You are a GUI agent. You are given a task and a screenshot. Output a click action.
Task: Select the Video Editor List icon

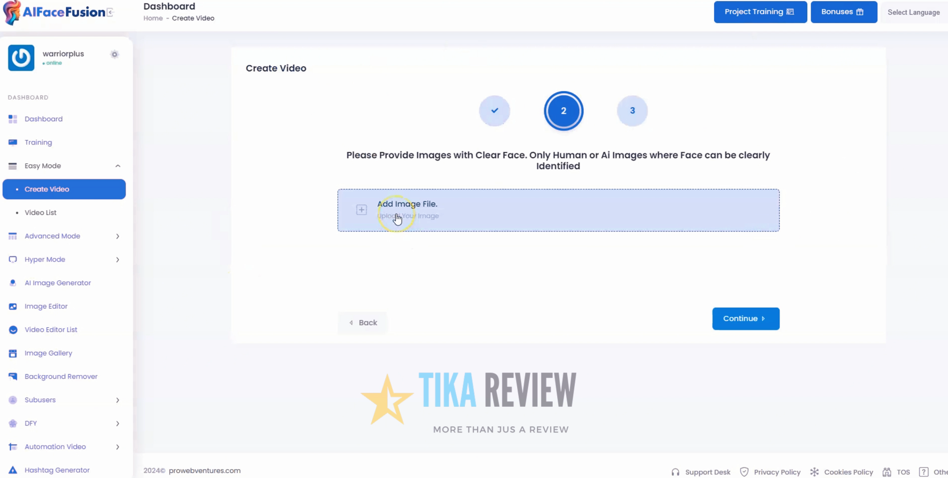pyautogui.click(x=13, y=330)
